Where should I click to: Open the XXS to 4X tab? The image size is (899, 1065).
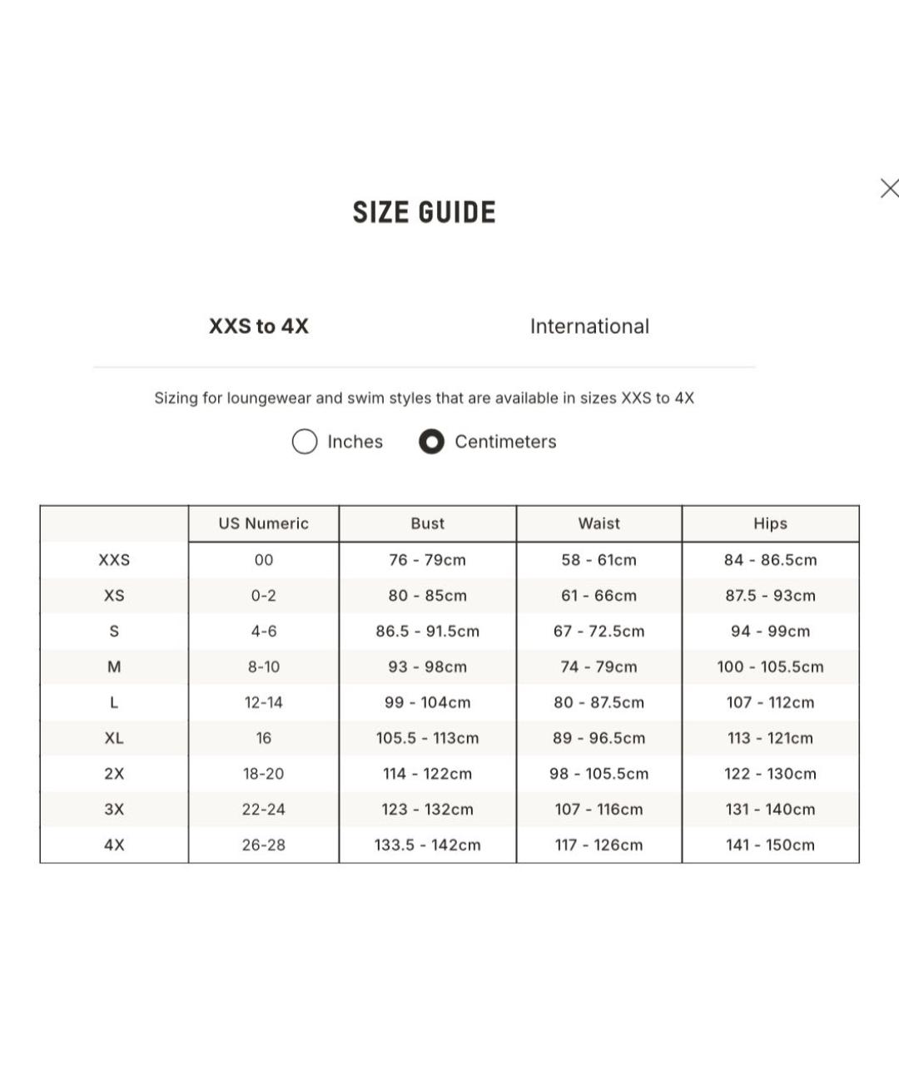pos(259,326)
